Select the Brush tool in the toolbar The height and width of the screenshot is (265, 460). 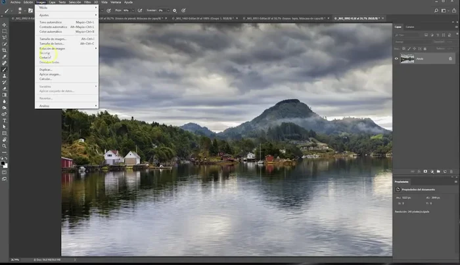tap(5, 69)
